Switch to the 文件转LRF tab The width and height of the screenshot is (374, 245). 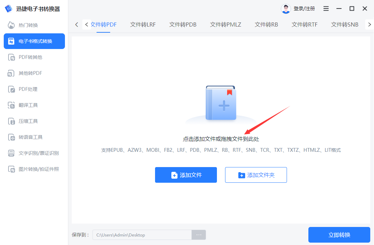click(x=143, y=24)
